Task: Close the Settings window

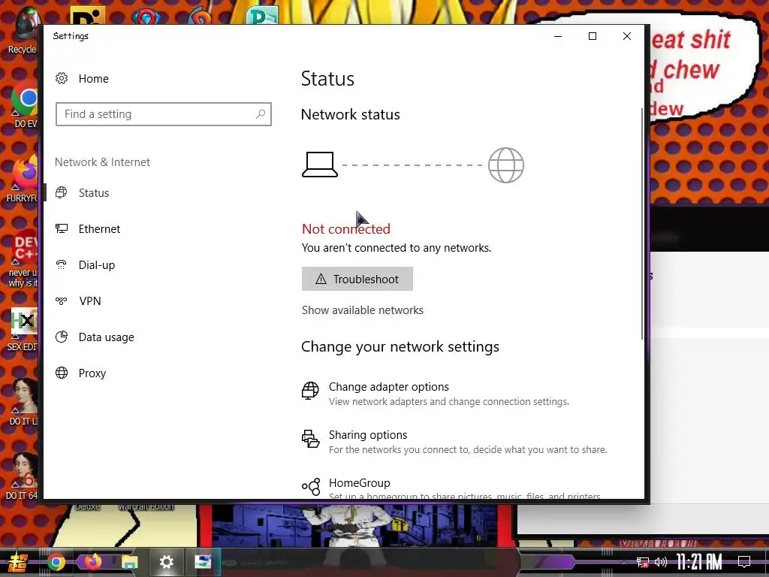Action: pyautogui.click(x=627, y=36)
